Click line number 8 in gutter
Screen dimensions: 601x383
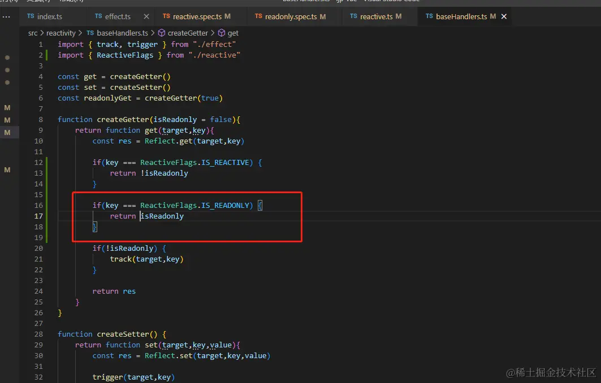point(41,120)
